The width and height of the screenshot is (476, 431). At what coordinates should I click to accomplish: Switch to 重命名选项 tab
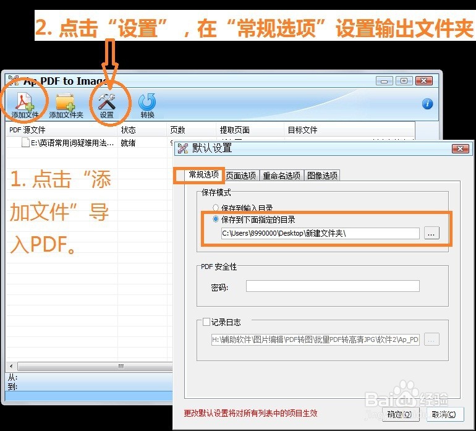281,176
